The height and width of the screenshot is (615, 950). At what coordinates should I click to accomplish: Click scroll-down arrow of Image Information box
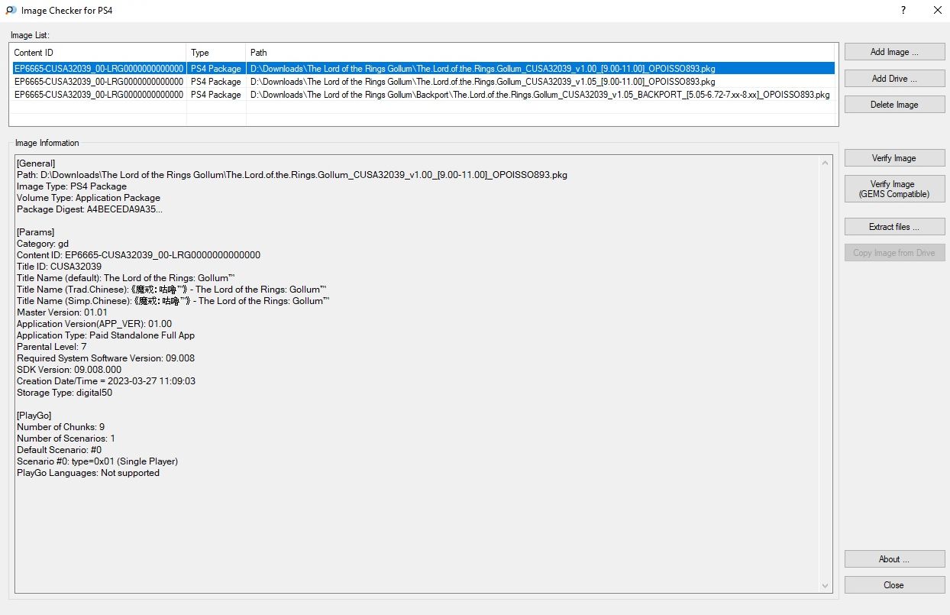click(x=826, y=586)
